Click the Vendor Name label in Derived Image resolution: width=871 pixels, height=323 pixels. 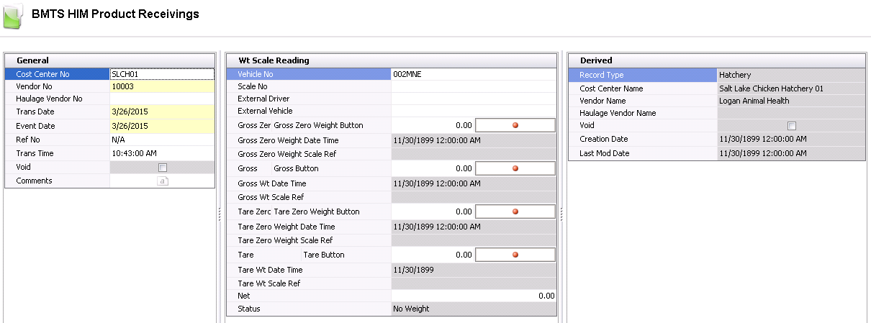(x=603, y=101)
